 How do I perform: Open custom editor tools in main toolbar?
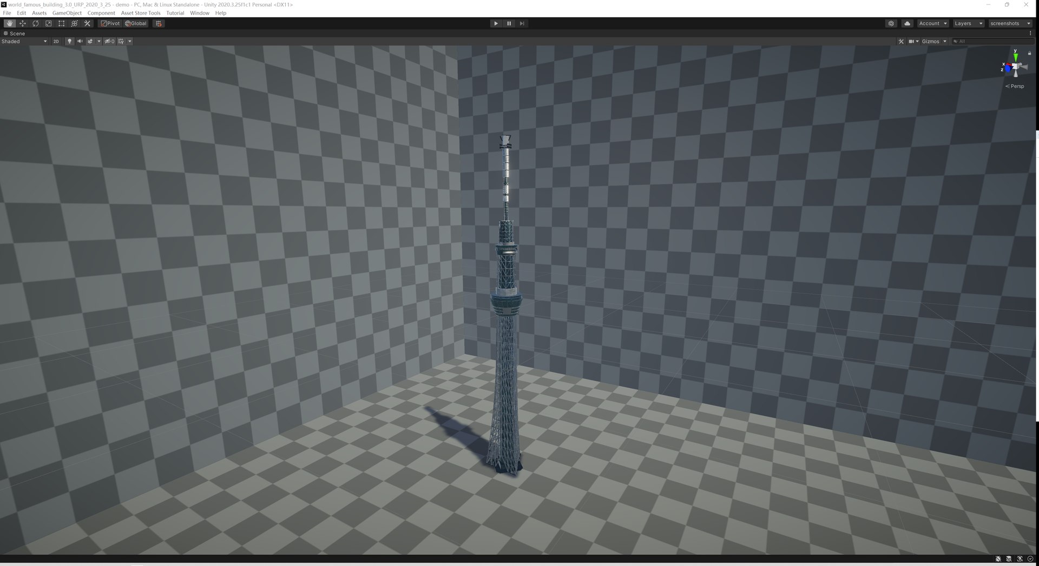tap(88, 23)
